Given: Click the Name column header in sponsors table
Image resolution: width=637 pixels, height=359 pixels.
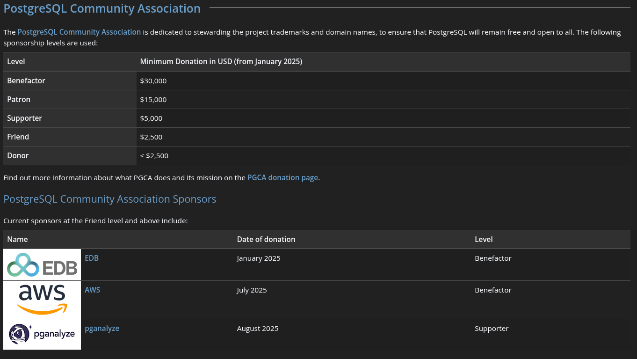Looking at the screenshot, I should [118, 239].
